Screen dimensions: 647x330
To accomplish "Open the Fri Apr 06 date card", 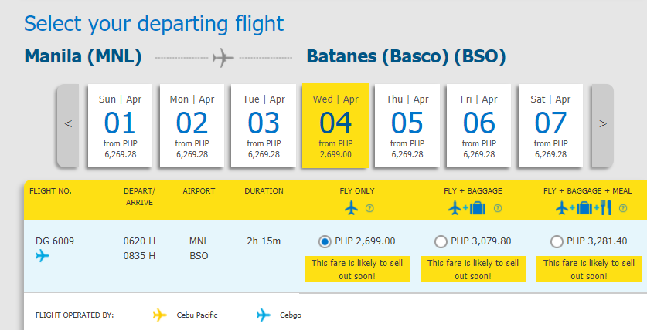I will pos(478,125).
